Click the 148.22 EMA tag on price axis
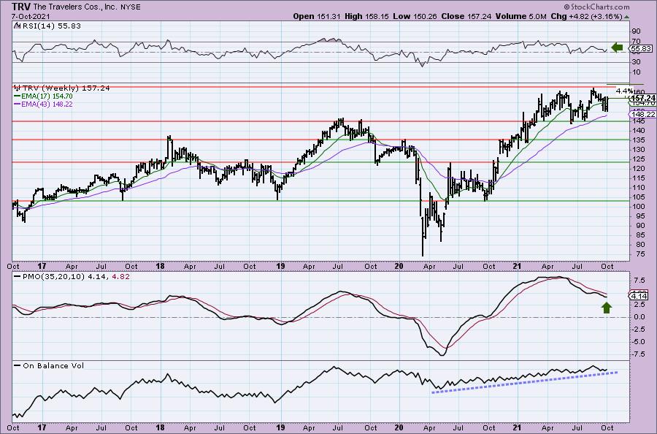 point(642,114)
